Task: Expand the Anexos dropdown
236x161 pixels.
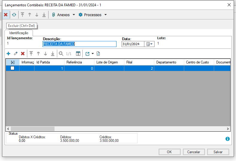Action: pyautogui.click(x=74, y=15)
